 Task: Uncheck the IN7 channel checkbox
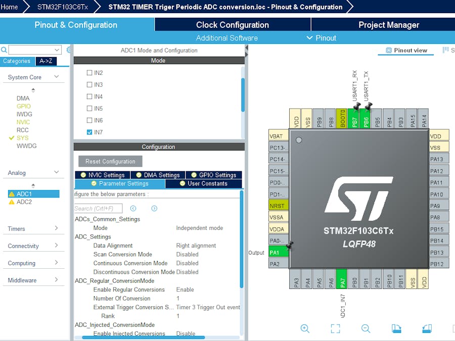89,132
